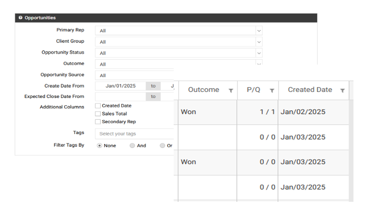Open the Client Group dropdown
The height and width of the screenshot is (219, 374).
point(259,42)
